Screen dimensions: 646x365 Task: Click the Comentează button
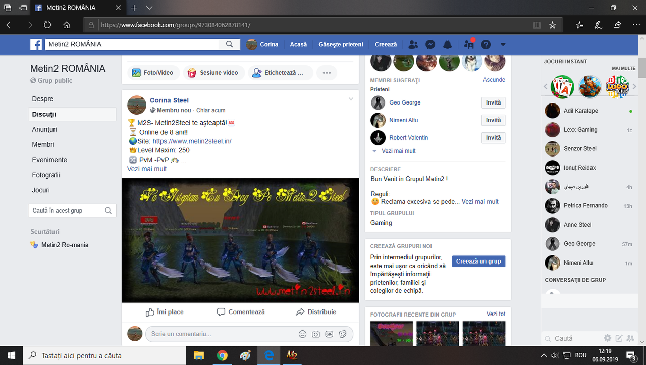[241, 312]
